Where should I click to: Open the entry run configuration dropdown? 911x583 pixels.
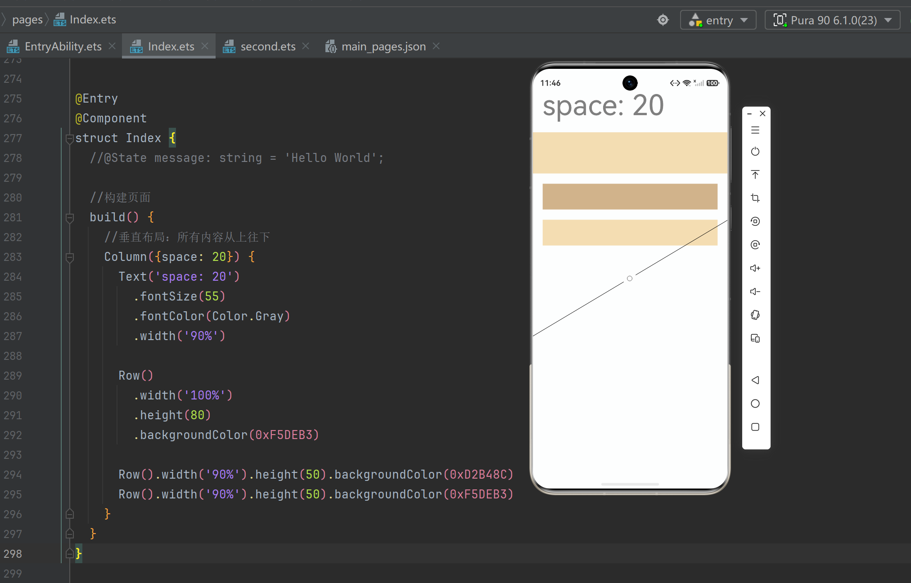pyautogui.click(x=718, y=20)
